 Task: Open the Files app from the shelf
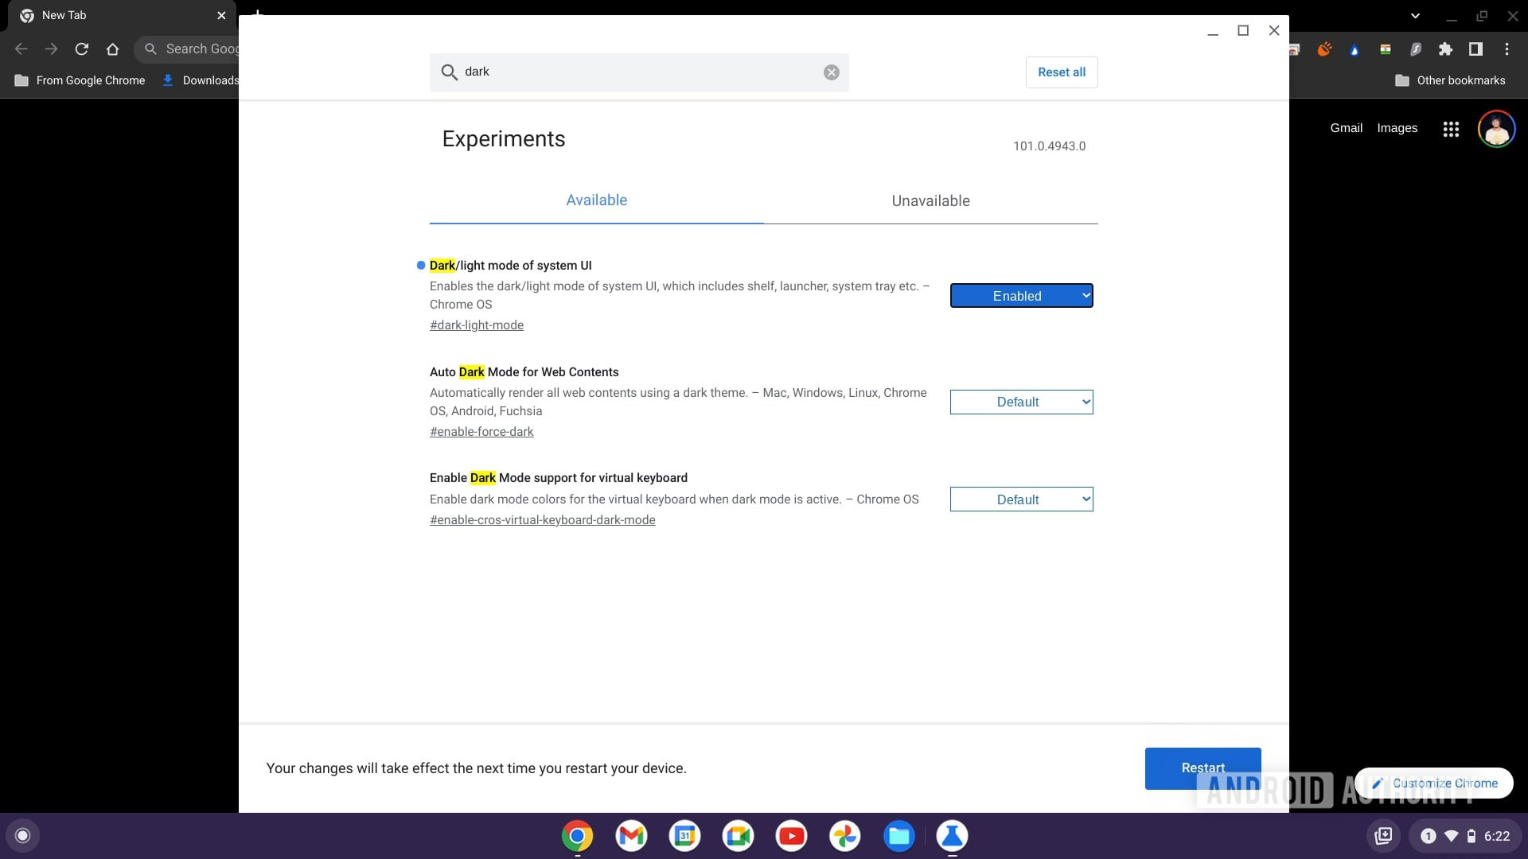(x=899, y=836)
